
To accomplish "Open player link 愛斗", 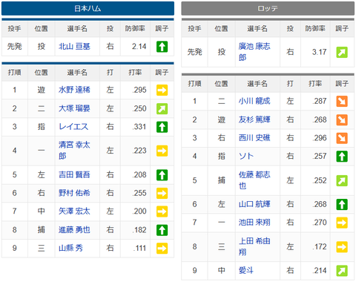I will coord(246,270).
